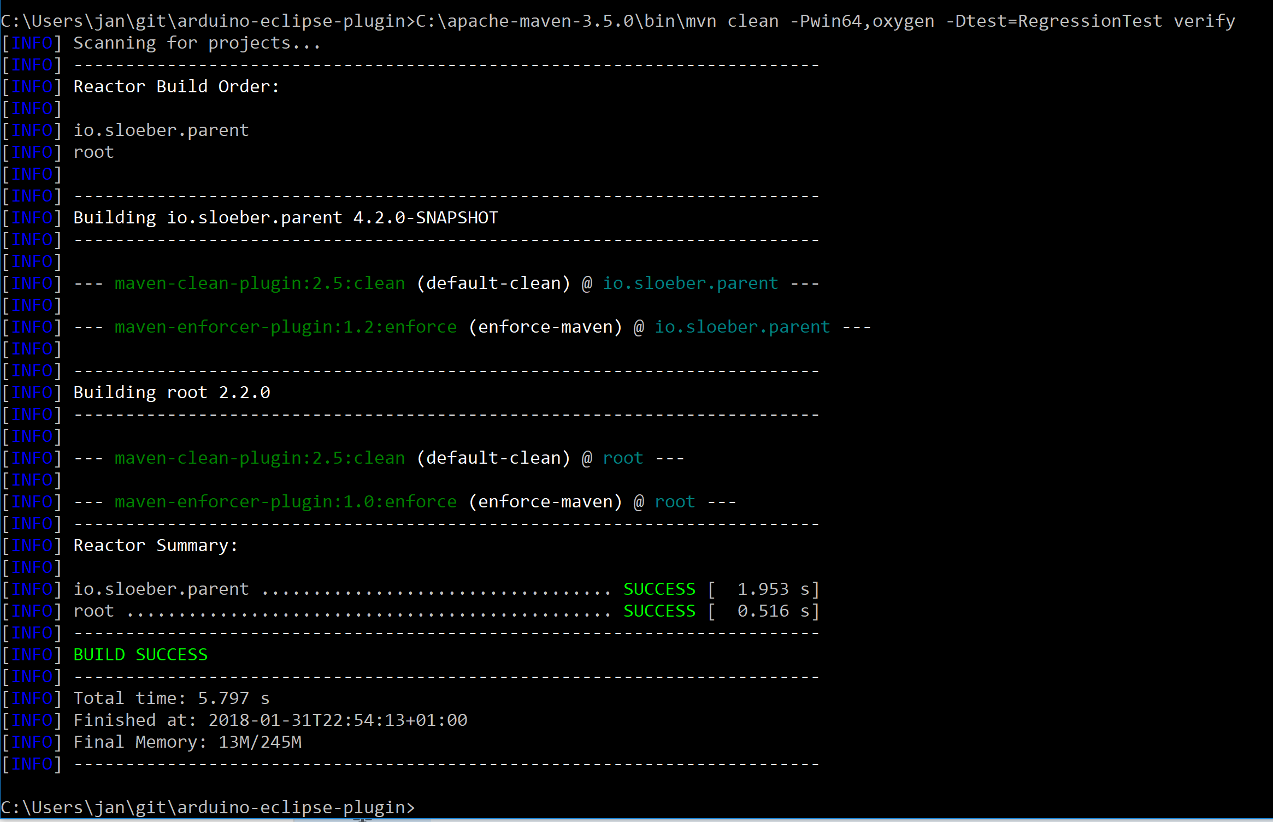Click the Final Memory: 13M/245M line
Viewport: 1273px width, 822px height.
click(x=187, y=742)
